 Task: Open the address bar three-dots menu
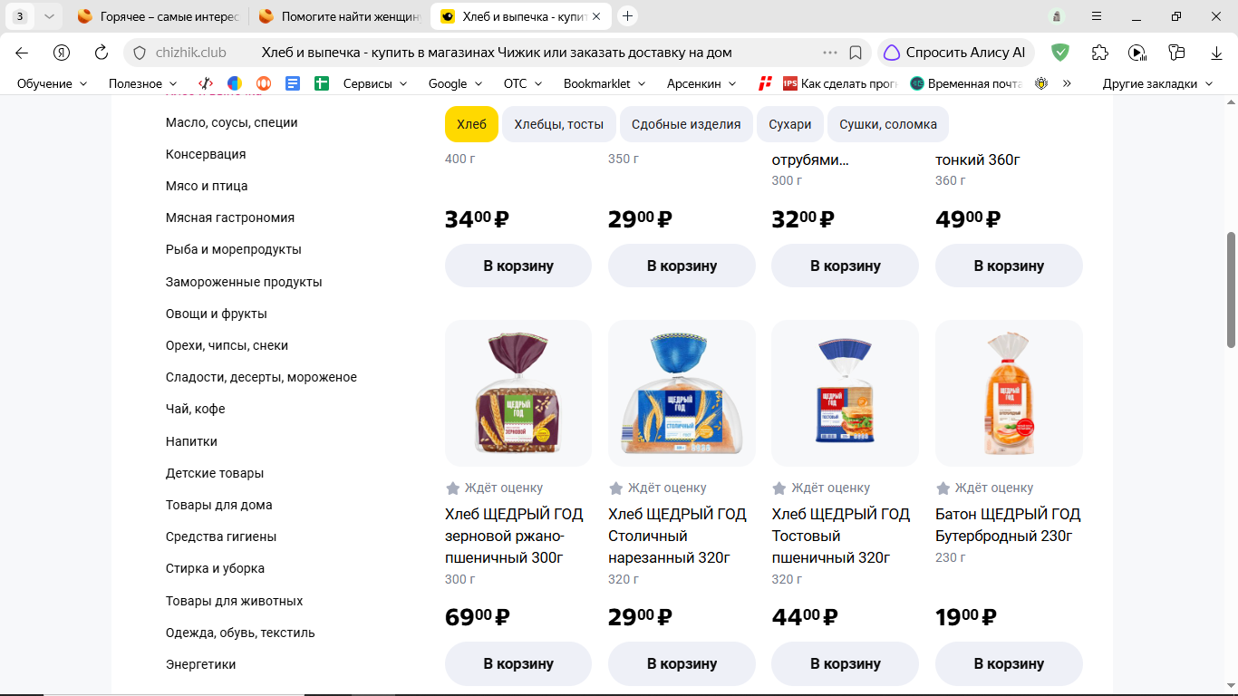[x=830, y=53]
